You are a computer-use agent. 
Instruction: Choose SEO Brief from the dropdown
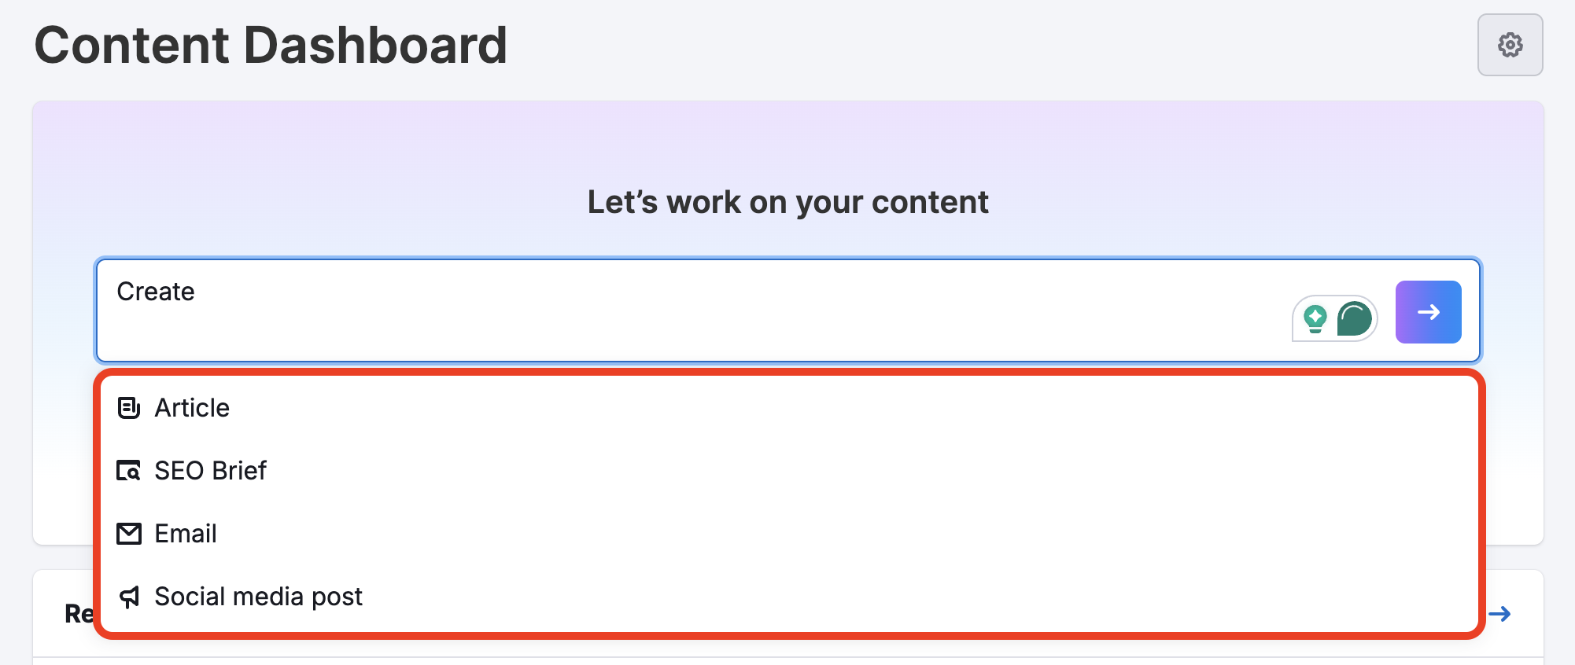point(210,470)
